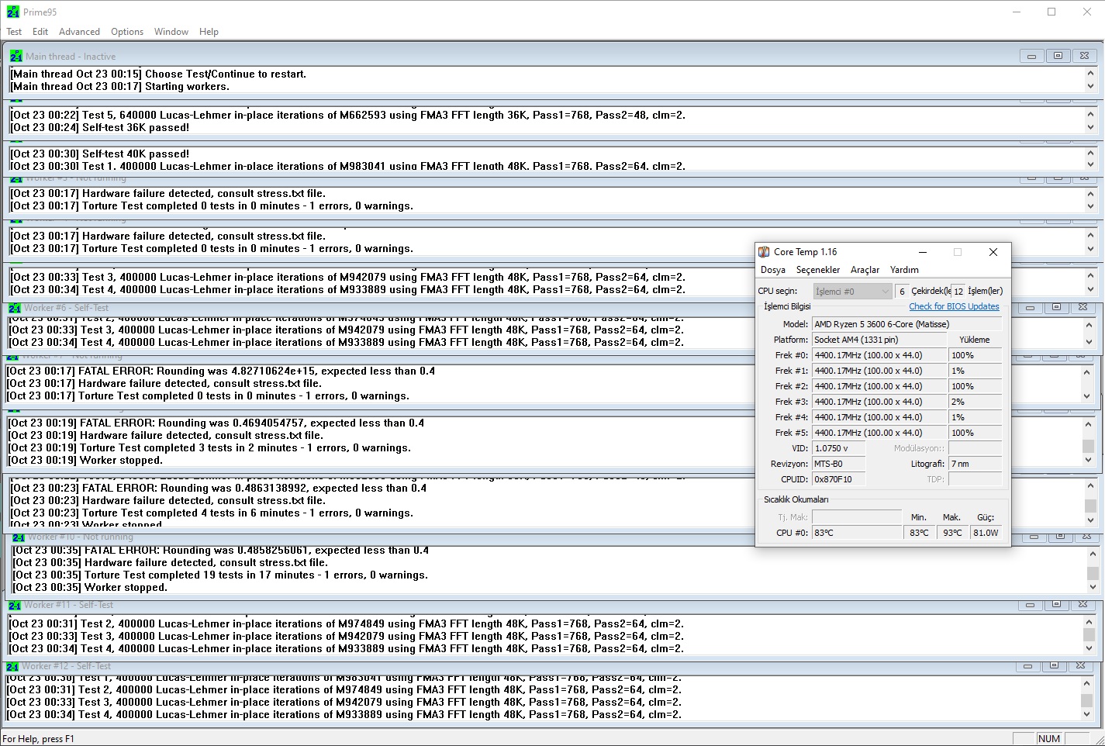Screen dimensions: 1105x746
Task: Click the thread count field showing 12
Action: tap(958, 292)
